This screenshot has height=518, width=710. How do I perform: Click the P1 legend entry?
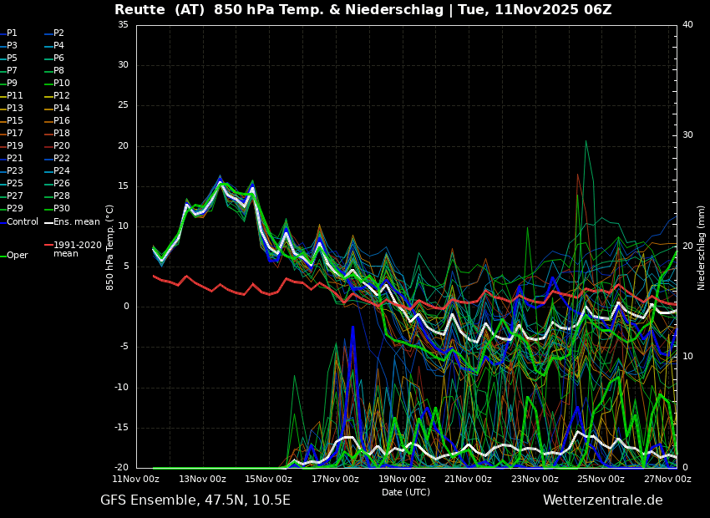pyautogui.click(x=12, y=33)
